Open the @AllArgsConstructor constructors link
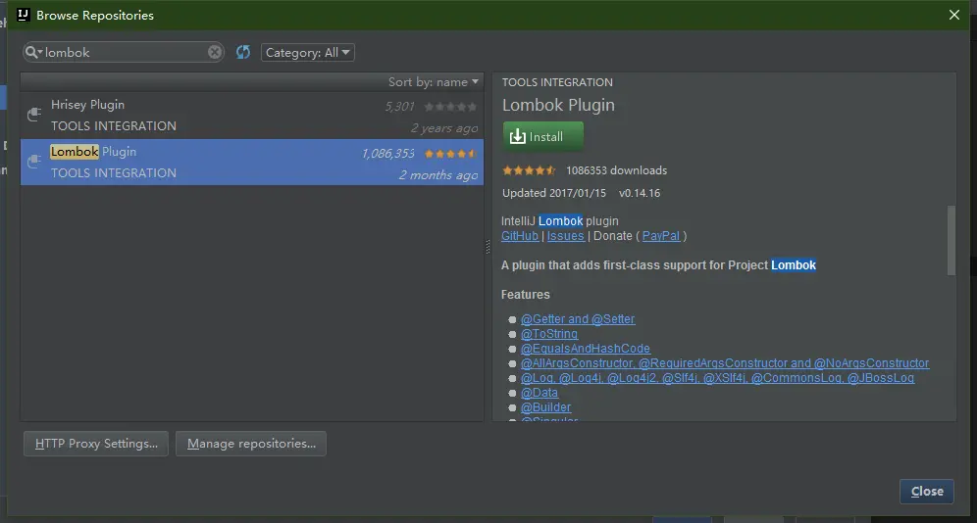Screen dimensions: 977x523 [725, 363]
